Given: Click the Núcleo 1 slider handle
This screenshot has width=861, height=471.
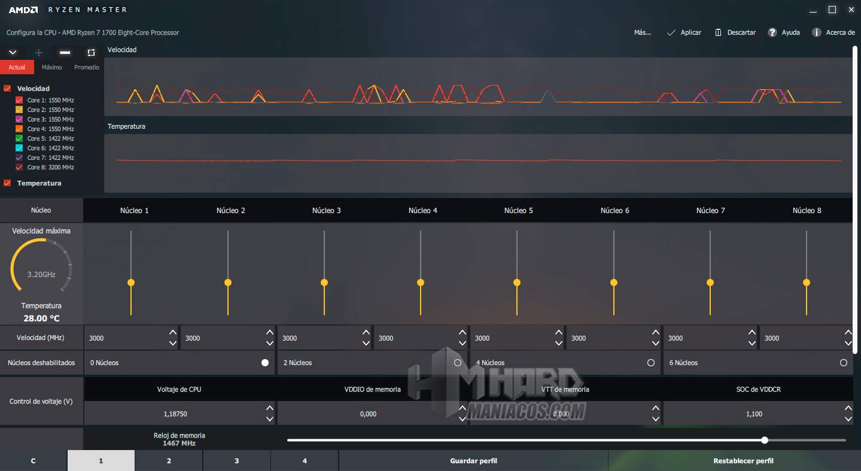Looking at the screenshot, I should tap(131, 282).
